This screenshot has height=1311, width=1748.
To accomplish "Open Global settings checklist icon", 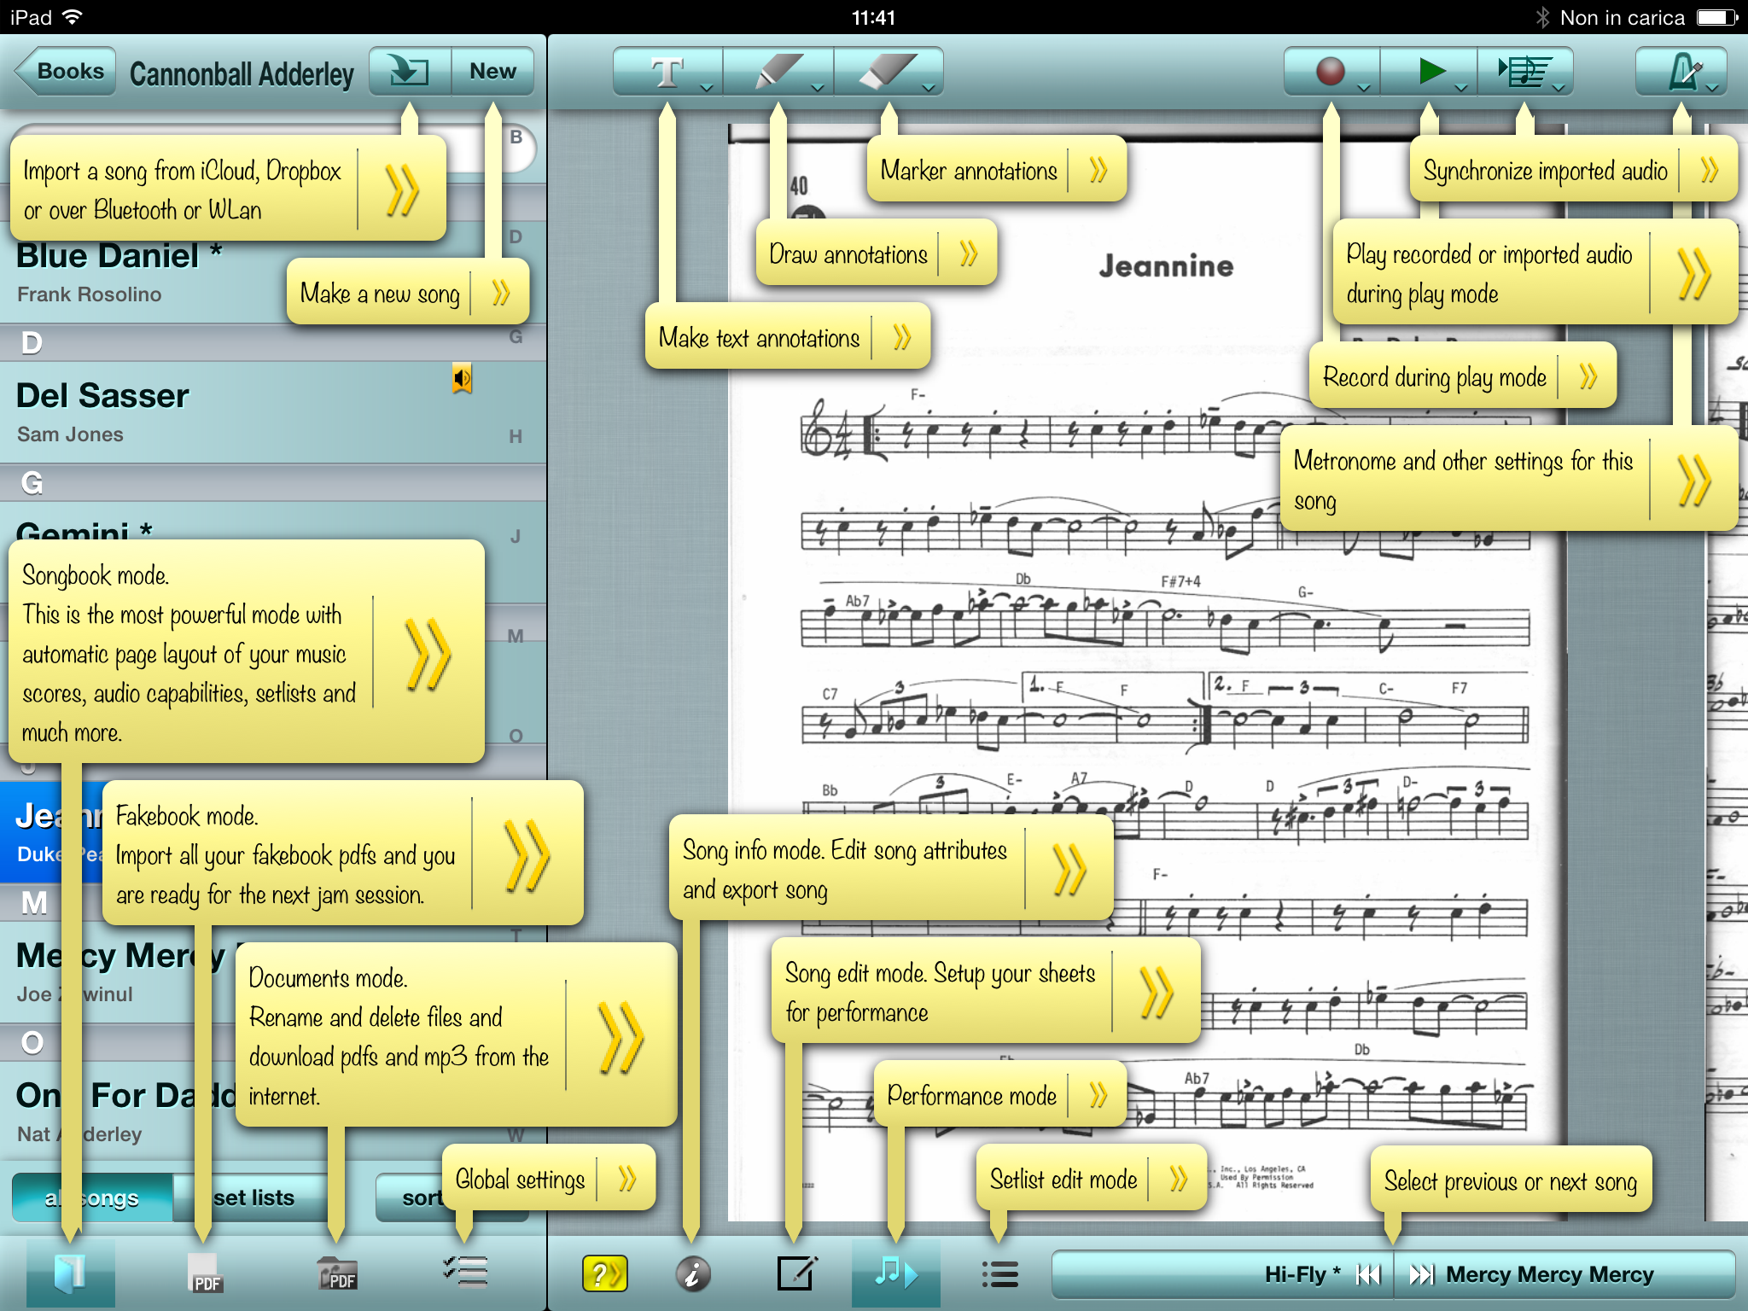I will point(465,1272).
